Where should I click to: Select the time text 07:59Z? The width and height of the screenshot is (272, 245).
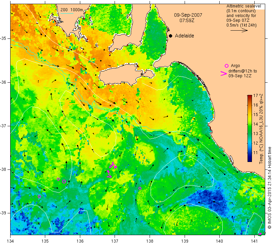pyautogui.click(x=187, y=20)
